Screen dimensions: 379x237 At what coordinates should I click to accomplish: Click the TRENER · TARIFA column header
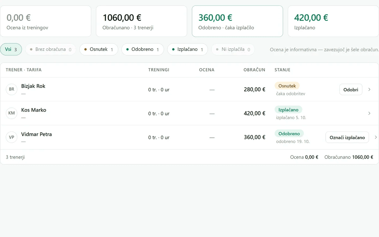pyautogui.click(x=24, y=70)
